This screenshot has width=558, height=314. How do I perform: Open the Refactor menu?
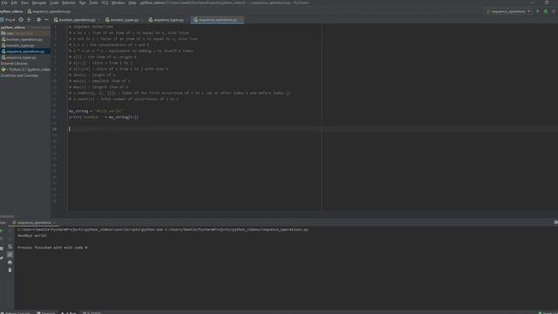click(69, 3)
